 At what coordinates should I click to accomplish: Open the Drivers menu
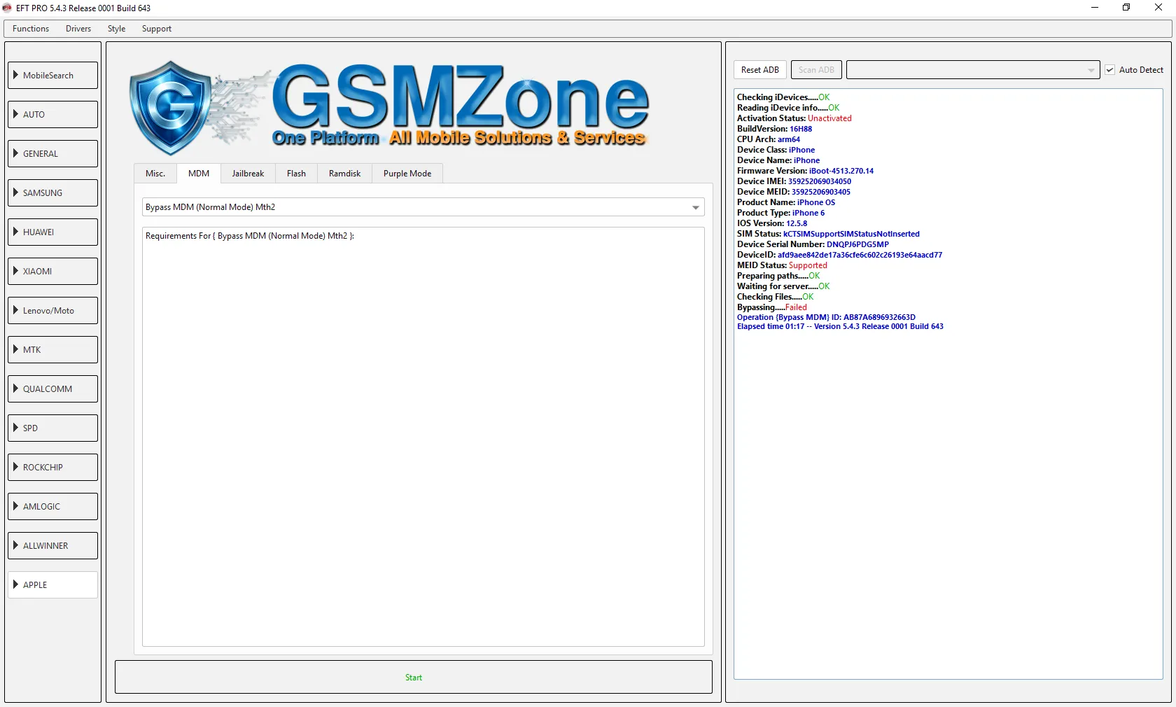(78, 29)
